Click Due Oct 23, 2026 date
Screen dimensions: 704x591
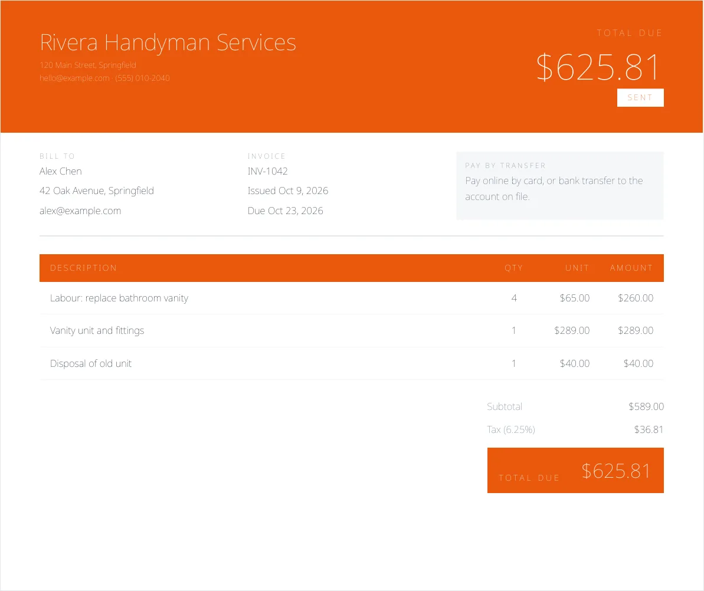(x=285, y=211)
